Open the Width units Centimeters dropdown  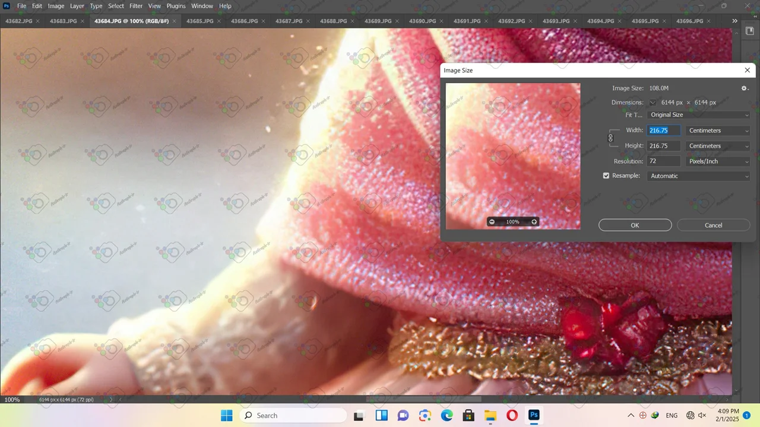pos(718,130)
